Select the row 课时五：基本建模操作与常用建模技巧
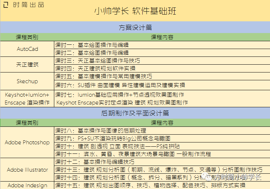Image resolution: width=270 pixels, height=189 pixels. [162, 76]
